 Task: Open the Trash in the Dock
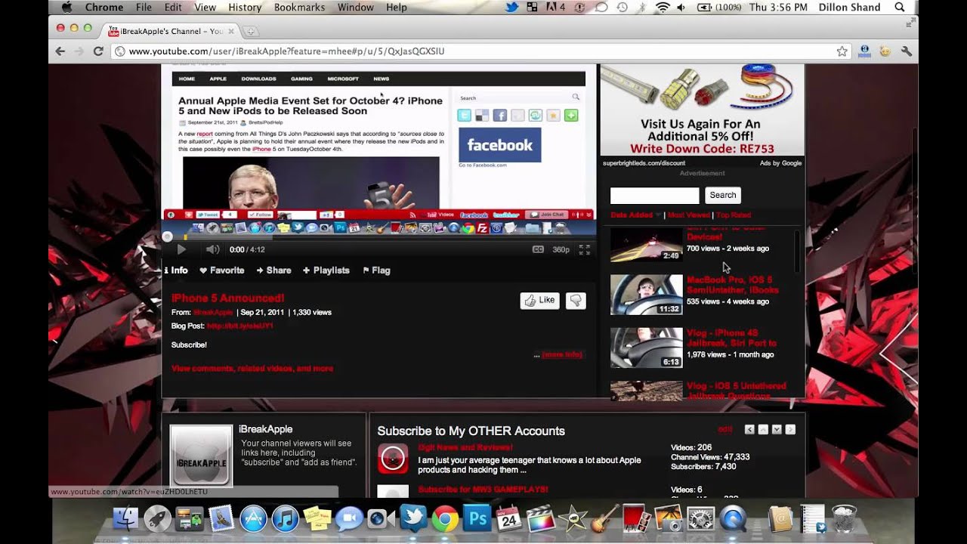click(x=844, y=518)
